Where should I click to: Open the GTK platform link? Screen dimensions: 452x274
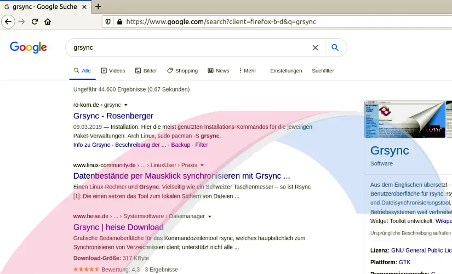[404, 262]
